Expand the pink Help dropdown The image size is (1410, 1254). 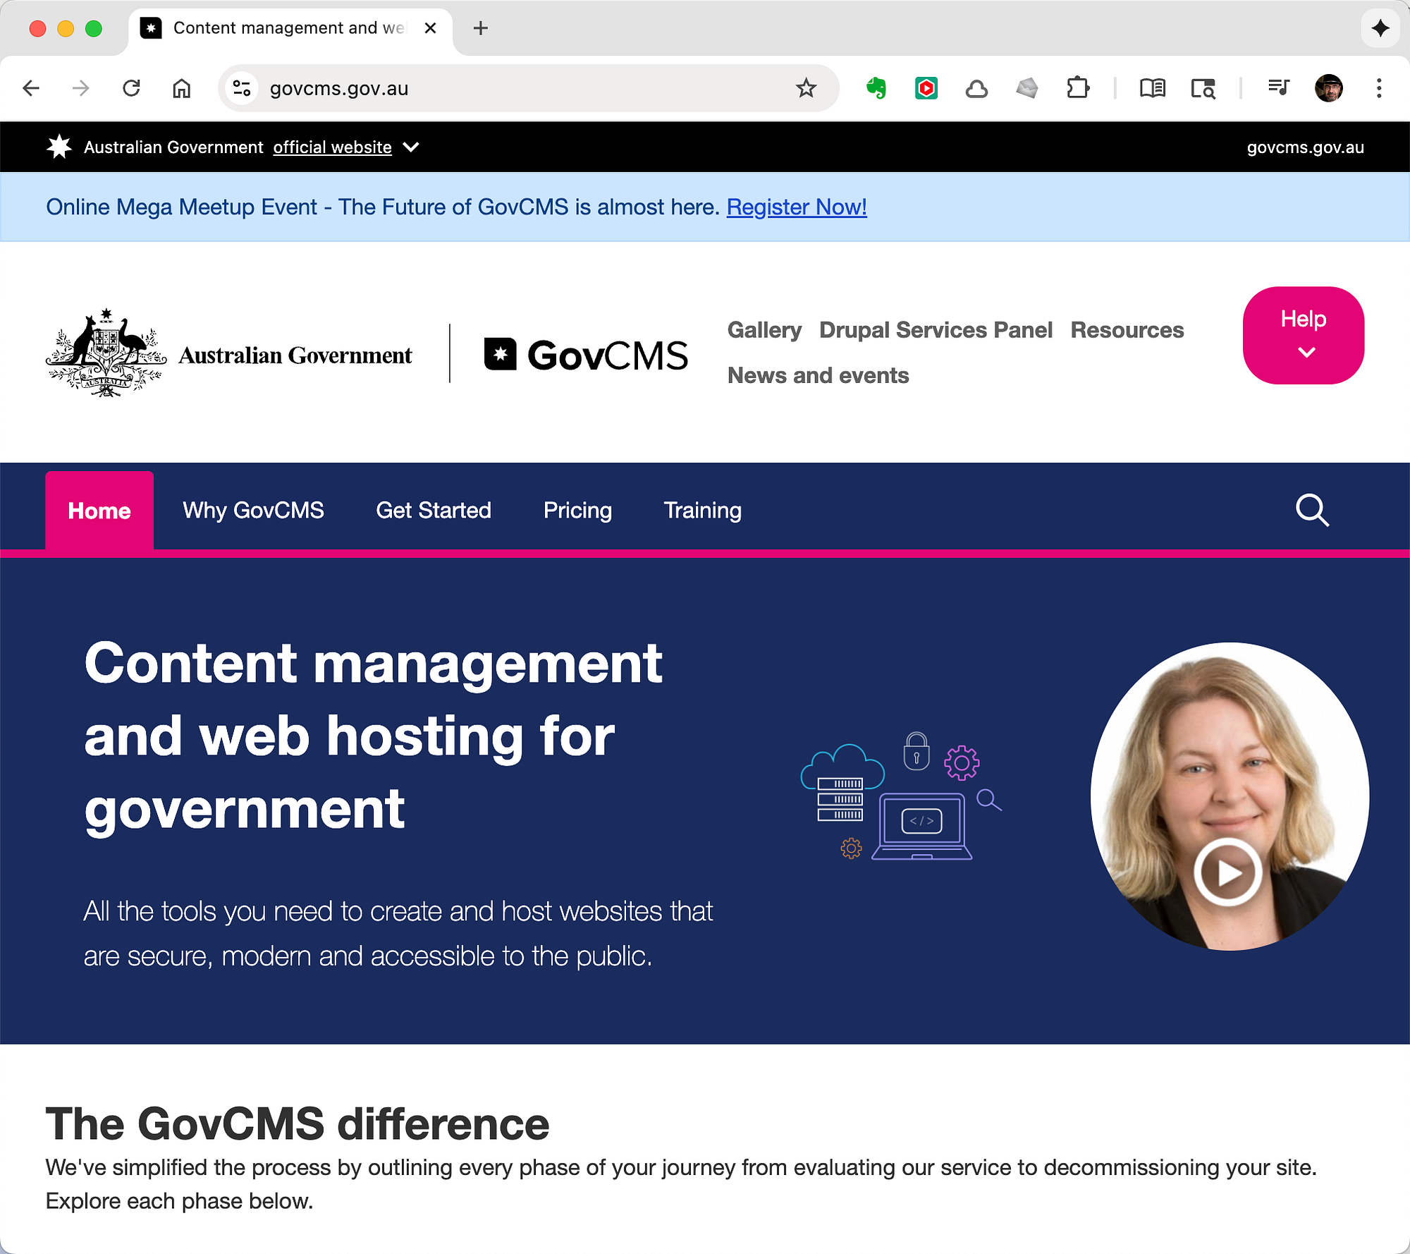click(1304, 335)
